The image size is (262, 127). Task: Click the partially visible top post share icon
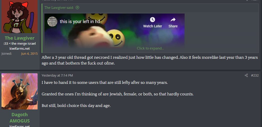(247, 0)
